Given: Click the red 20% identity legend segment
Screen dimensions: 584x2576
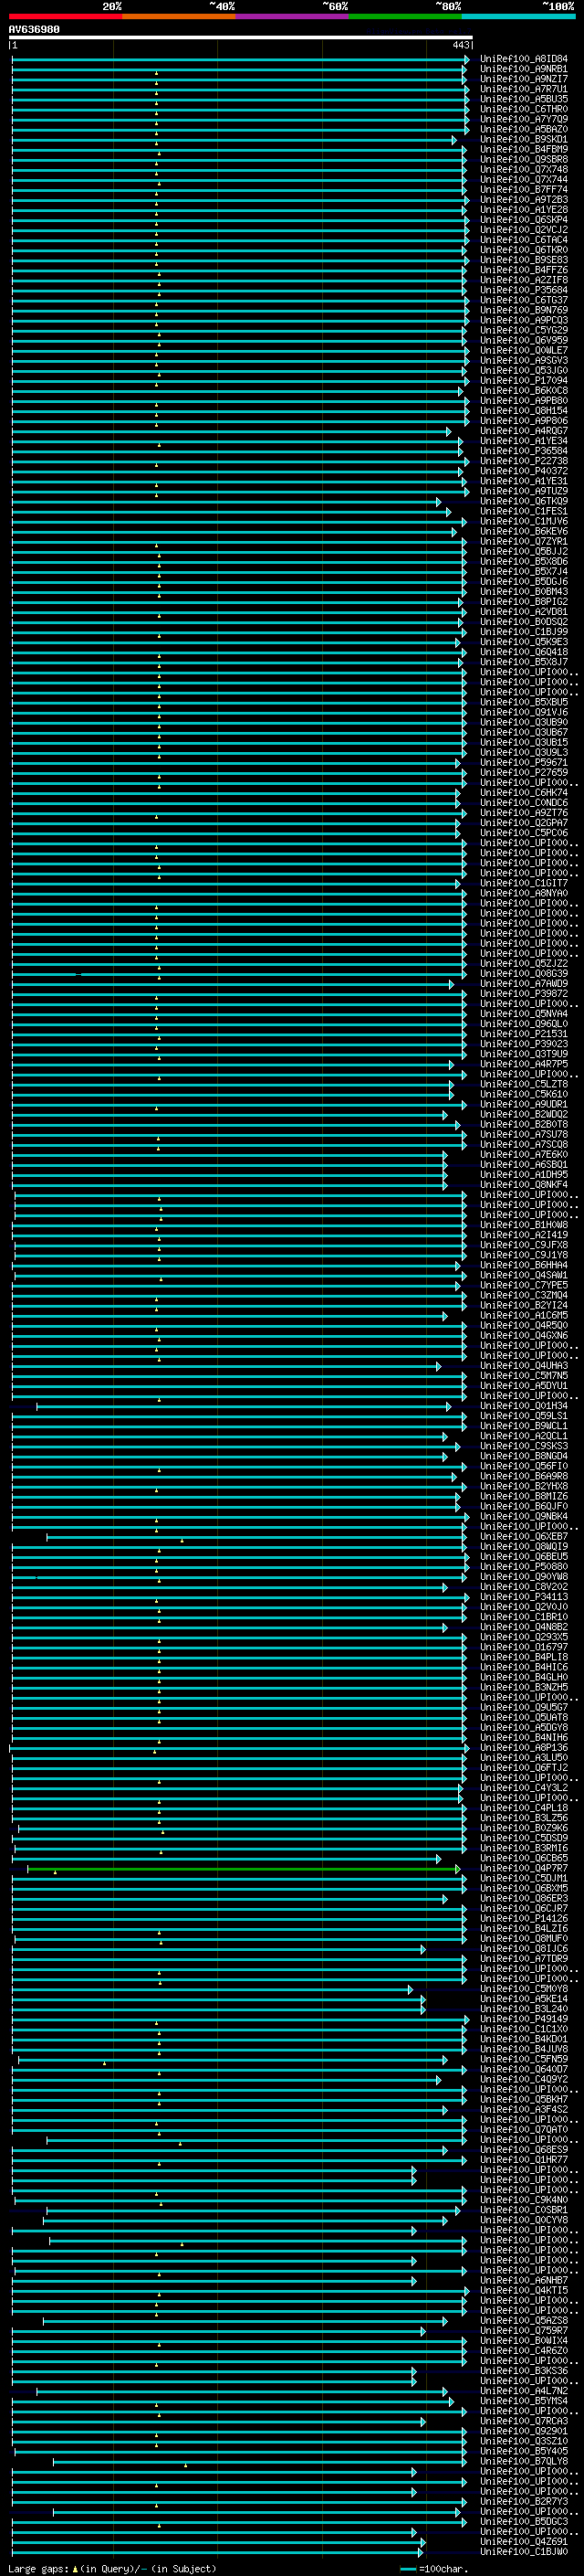Looking at the screenshot, I should click(x=65, y=16).
